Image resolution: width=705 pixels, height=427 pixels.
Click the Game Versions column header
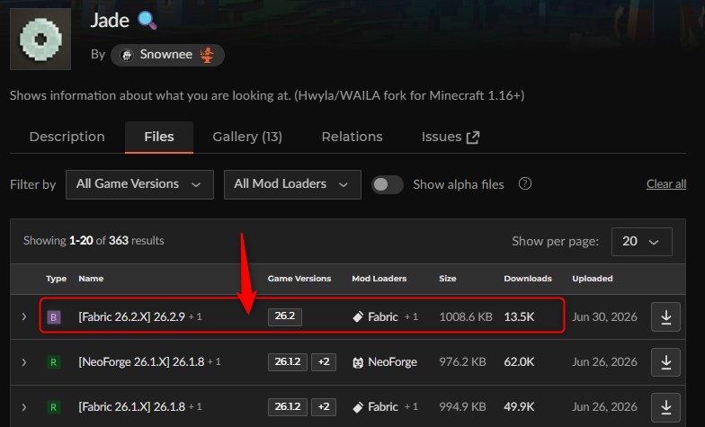[299, 279]
